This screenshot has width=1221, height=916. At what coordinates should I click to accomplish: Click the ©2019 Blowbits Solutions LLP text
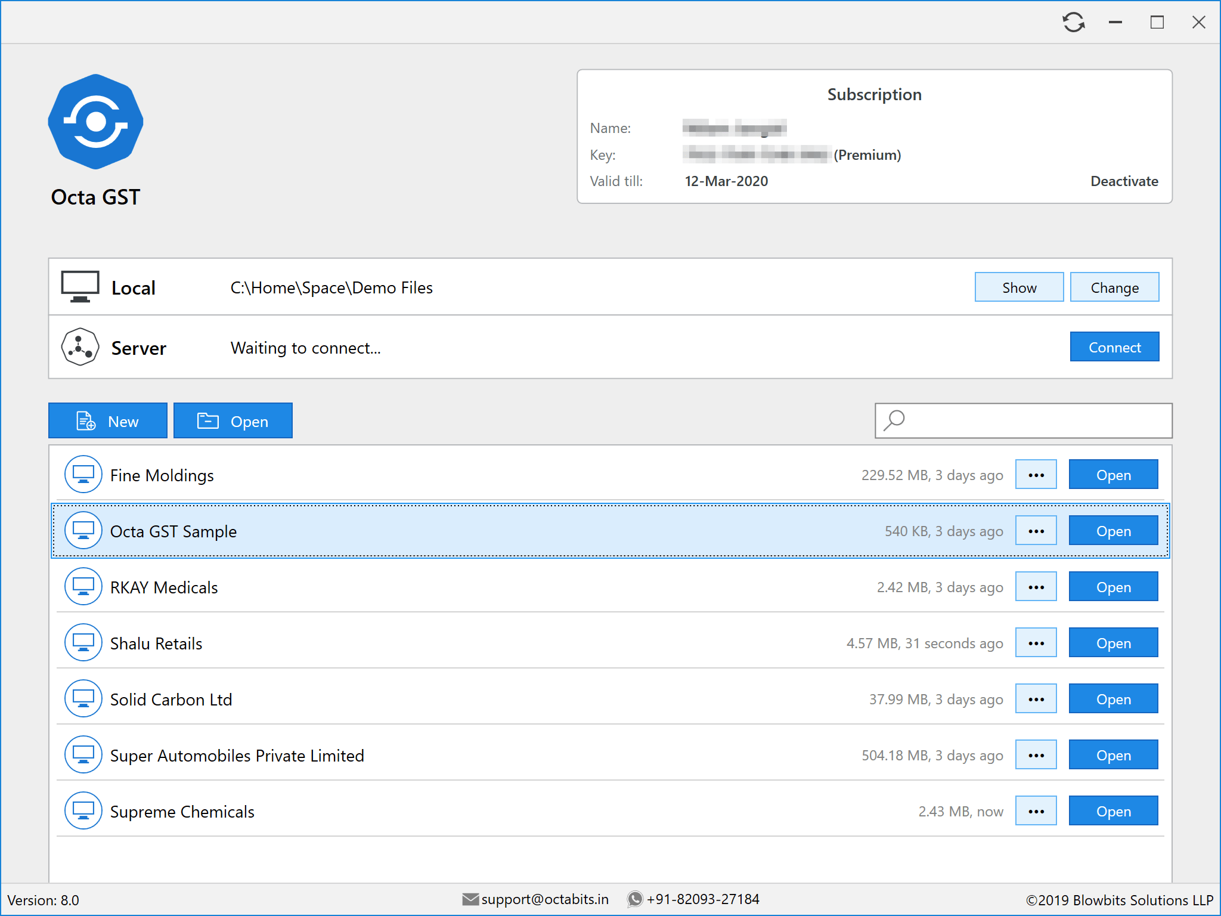[1120, 900]
